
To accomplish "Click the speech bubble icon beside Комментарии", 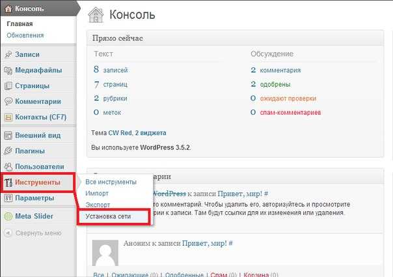I will 8,102.
